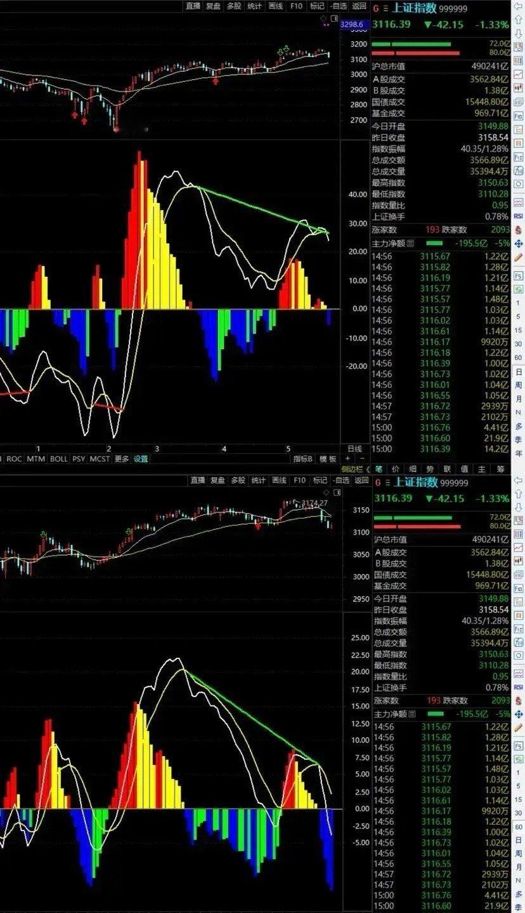Select the 笔 tick tab
The width and height of the screenshot is (525, 913).
coord(379,469)
